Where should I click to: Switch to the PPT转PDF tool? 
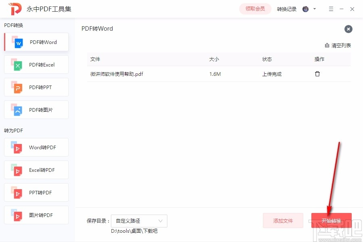click(35, 192)
